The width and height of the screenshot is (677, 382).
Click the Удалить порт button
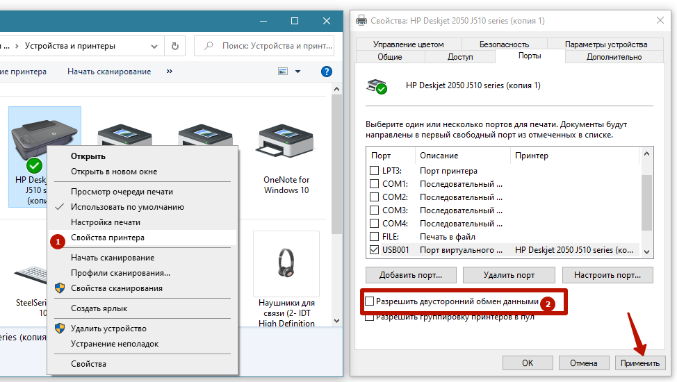click(509, 275)
